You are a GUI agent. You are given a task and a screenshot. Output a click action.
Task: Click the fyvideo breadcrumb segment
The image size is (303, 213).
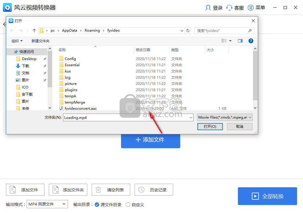coord(114,30)
